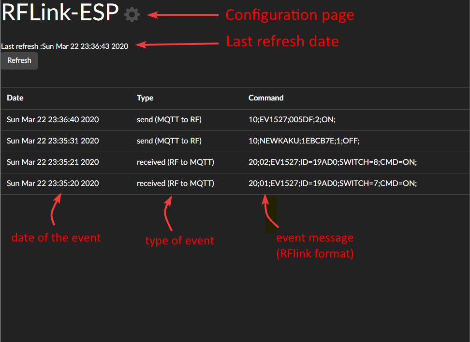470x342 pixels.
Task: Select type cell in the SWITCH=8 row
Action: point(176,162)
